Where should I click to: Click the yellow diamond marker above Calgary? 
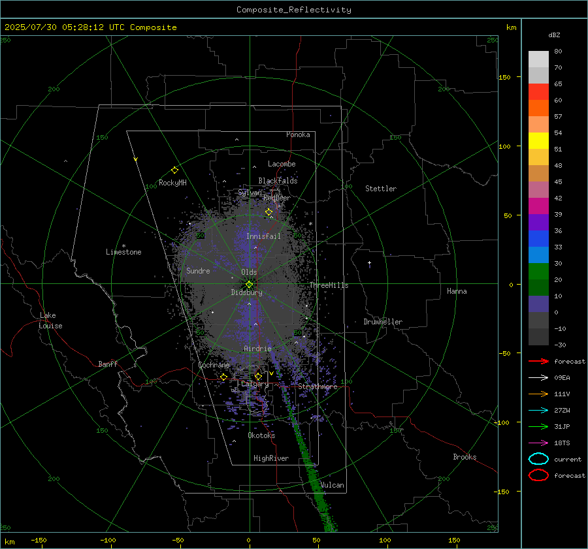point(258,376)
